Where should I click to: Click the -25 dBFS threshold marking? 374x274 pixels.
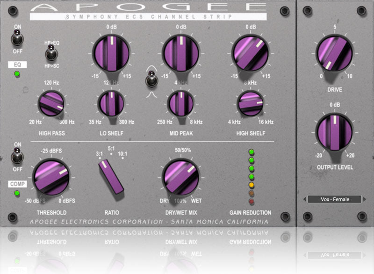tap(51, 151)
